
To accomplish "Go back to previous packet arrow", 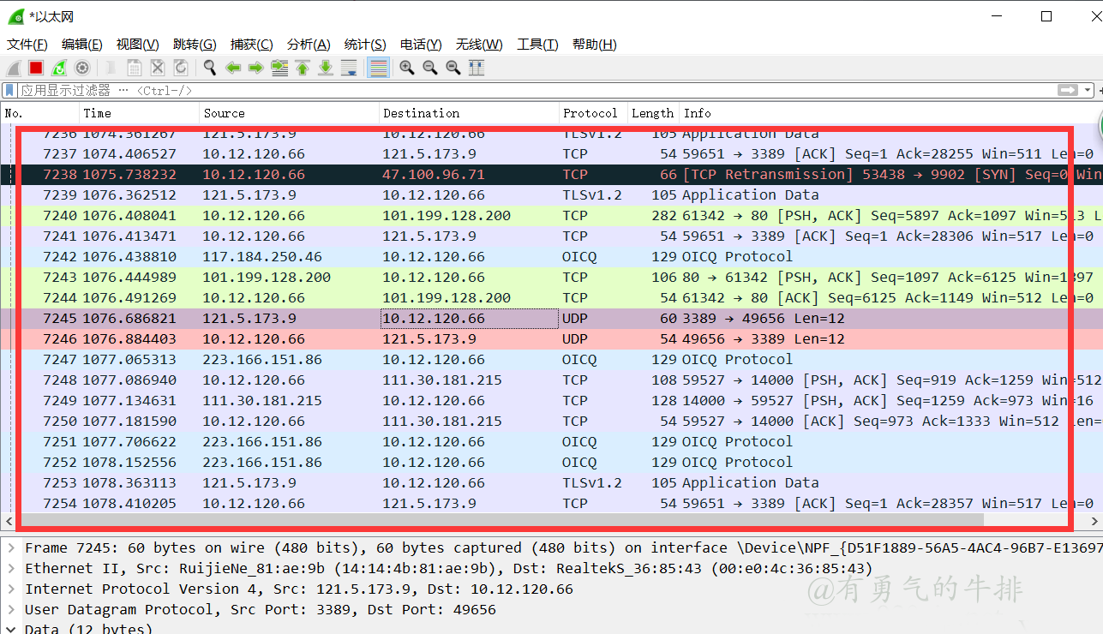I will [x=233, y=68].
